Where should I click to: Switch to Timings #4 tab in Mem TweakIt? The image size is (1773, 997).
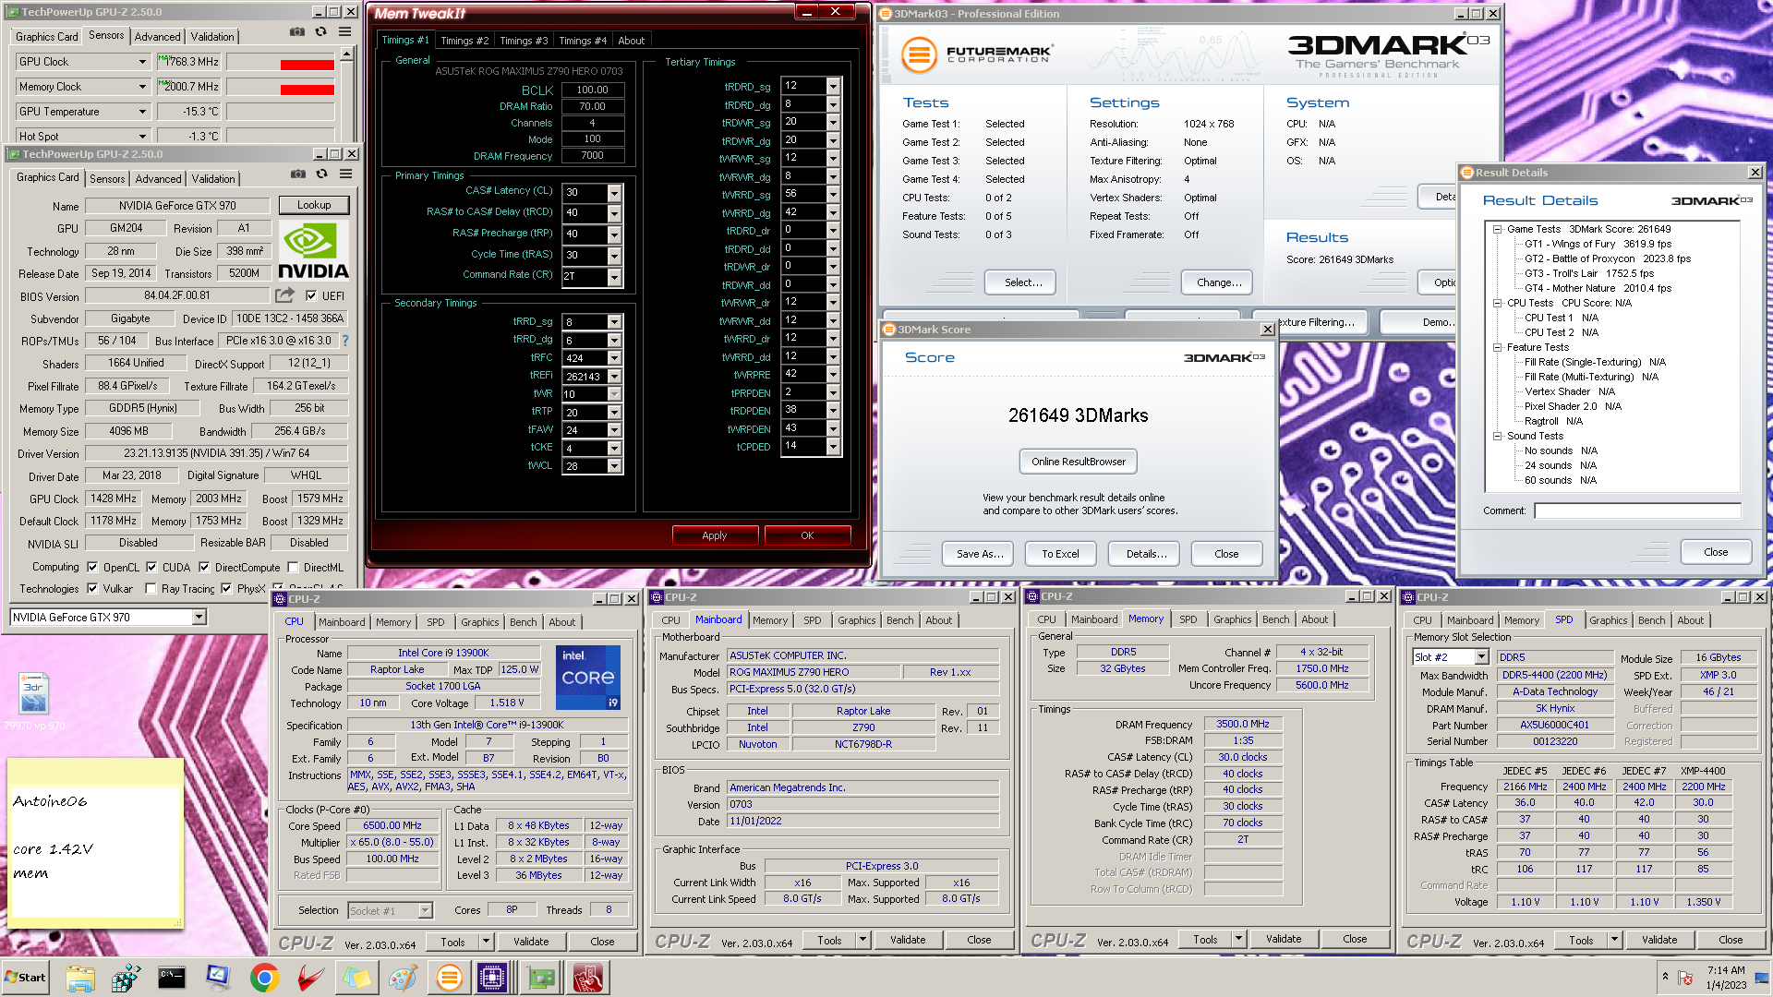pyautogui.click(x=582, y=41)
